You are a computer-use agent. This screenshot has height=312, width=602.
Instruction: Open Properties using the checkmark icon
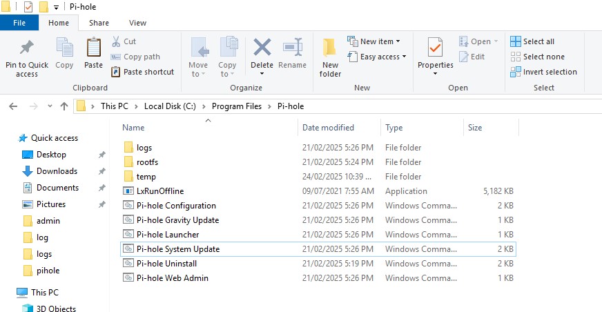[x=435, y=48]
